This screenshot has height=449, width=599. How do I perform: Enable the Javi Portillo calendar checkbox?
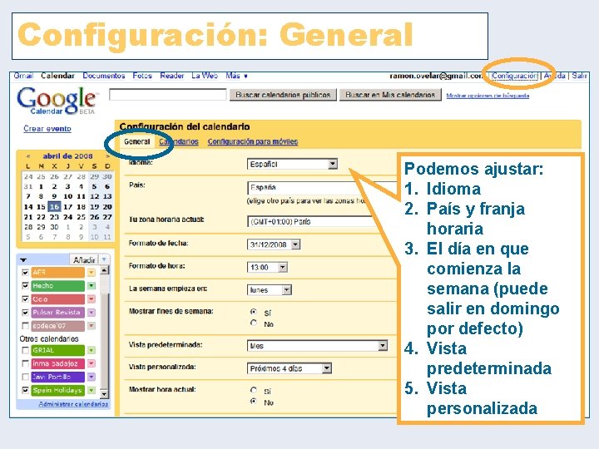(25, 377)
